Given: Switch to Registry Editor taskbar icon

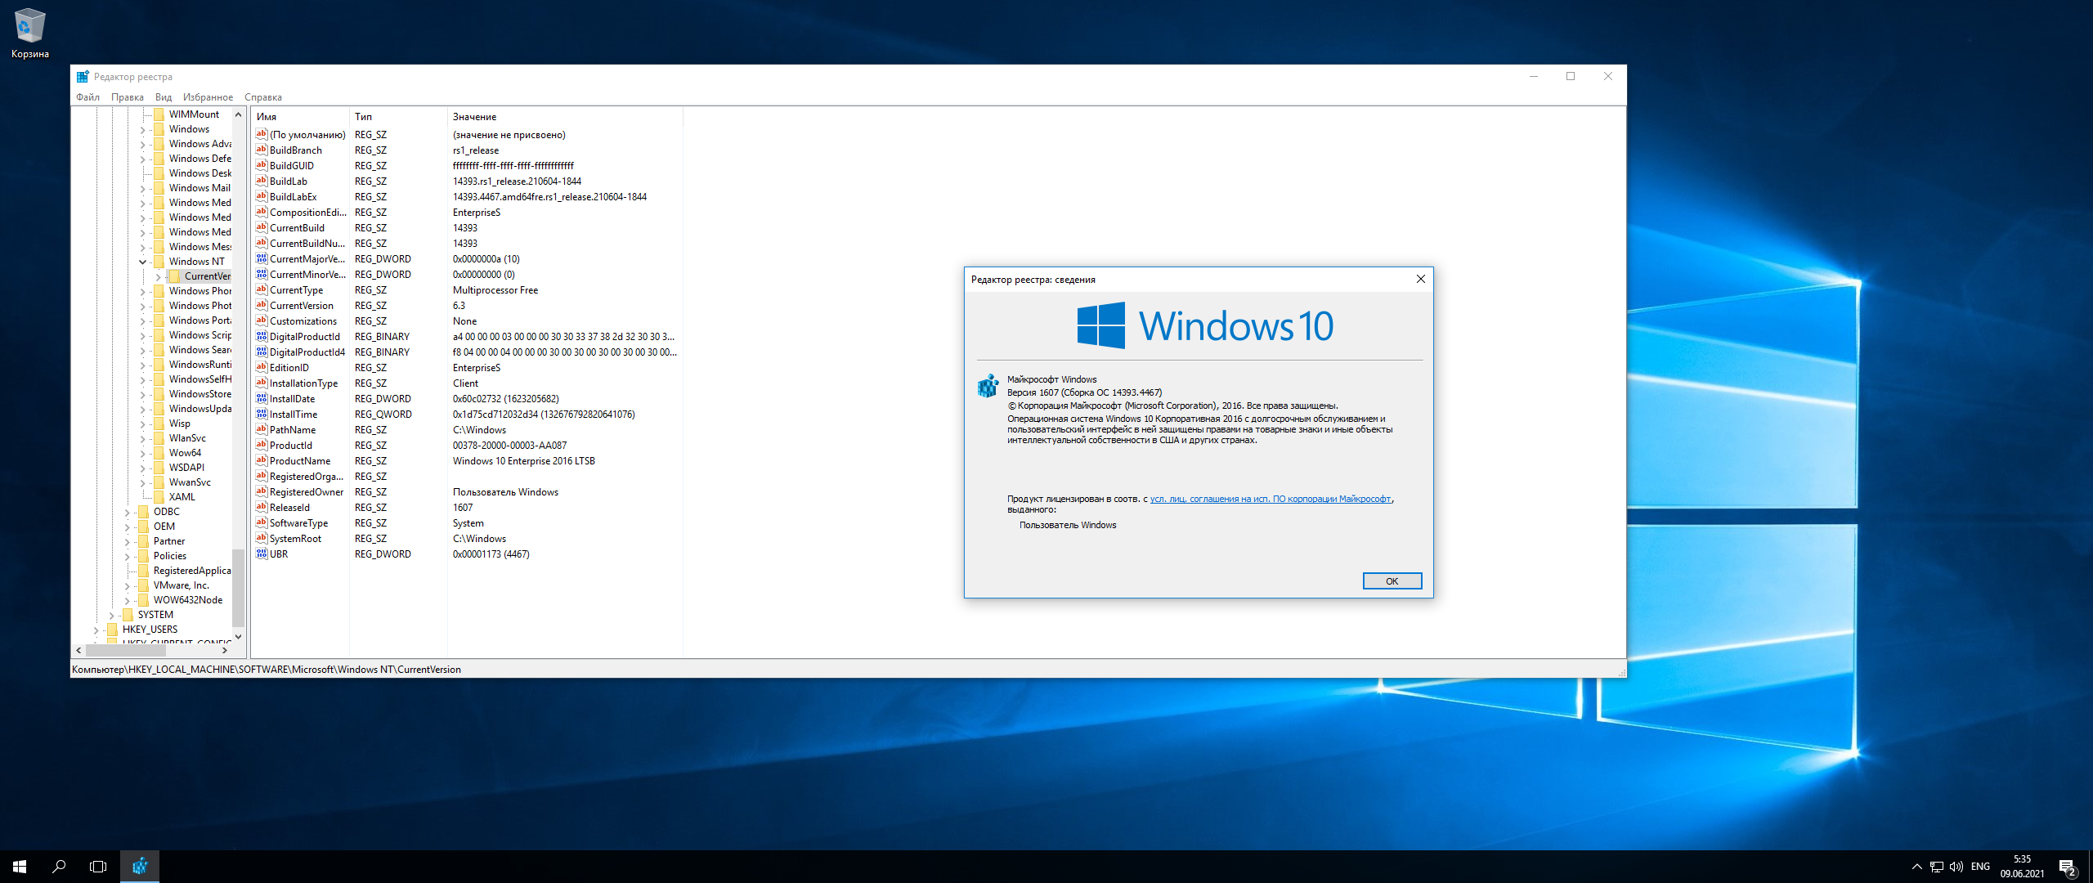Looking at the screenshot, I should pyautogui.click(x=140, y=867).
